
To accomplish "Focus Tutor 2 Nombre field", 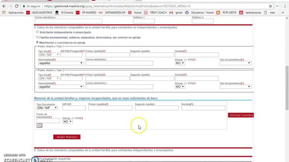I will (197, 78).
